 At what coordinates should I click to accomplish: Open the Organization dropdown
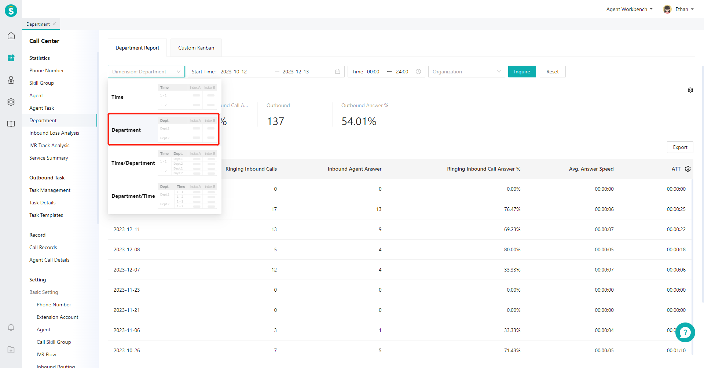466,72
